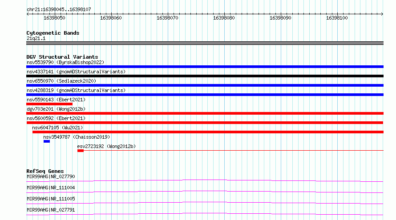Click the gray 21q21.1 cytogenetic band bar
Screen dimensions: 396x220
coord(205,43)
